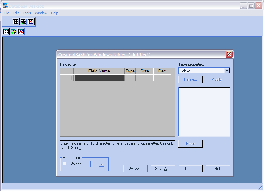The width and height of the screenshot is (264, 191).
Task: Select row number 1 in field roster
Action: click(67, 78)
